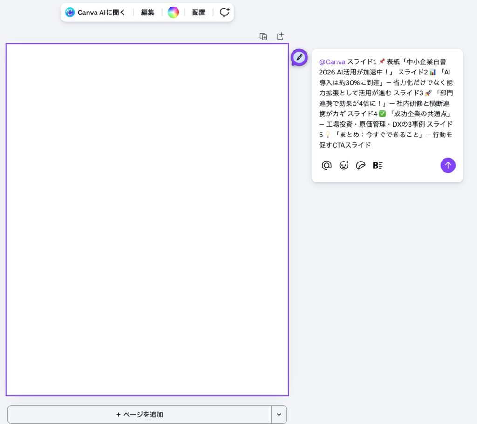Send the comment with the purple arrow
This screenshot has height=424, width=477.
click(x=448, y=165)
